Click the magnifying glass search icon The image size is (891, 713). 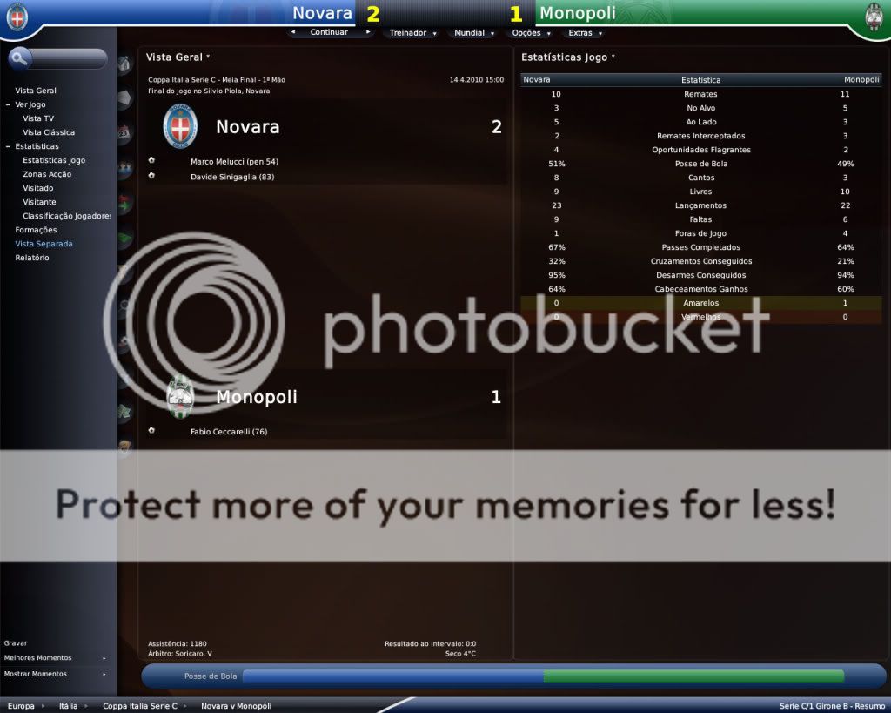point(21,58)
